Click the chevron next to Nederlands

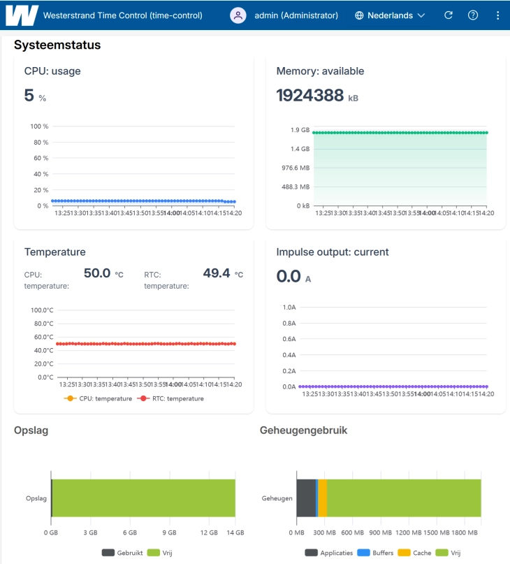(x=421, y=15)
